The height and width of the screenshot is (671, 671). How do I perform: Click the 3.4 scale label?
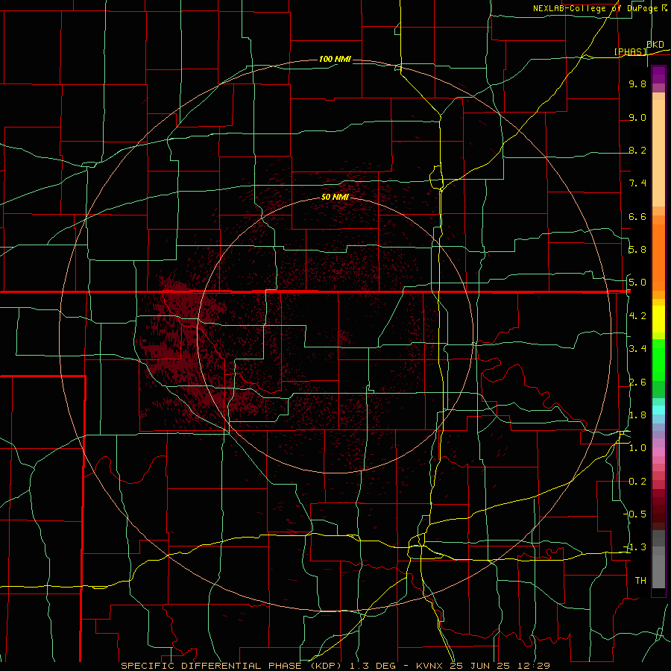pos(637,349)
